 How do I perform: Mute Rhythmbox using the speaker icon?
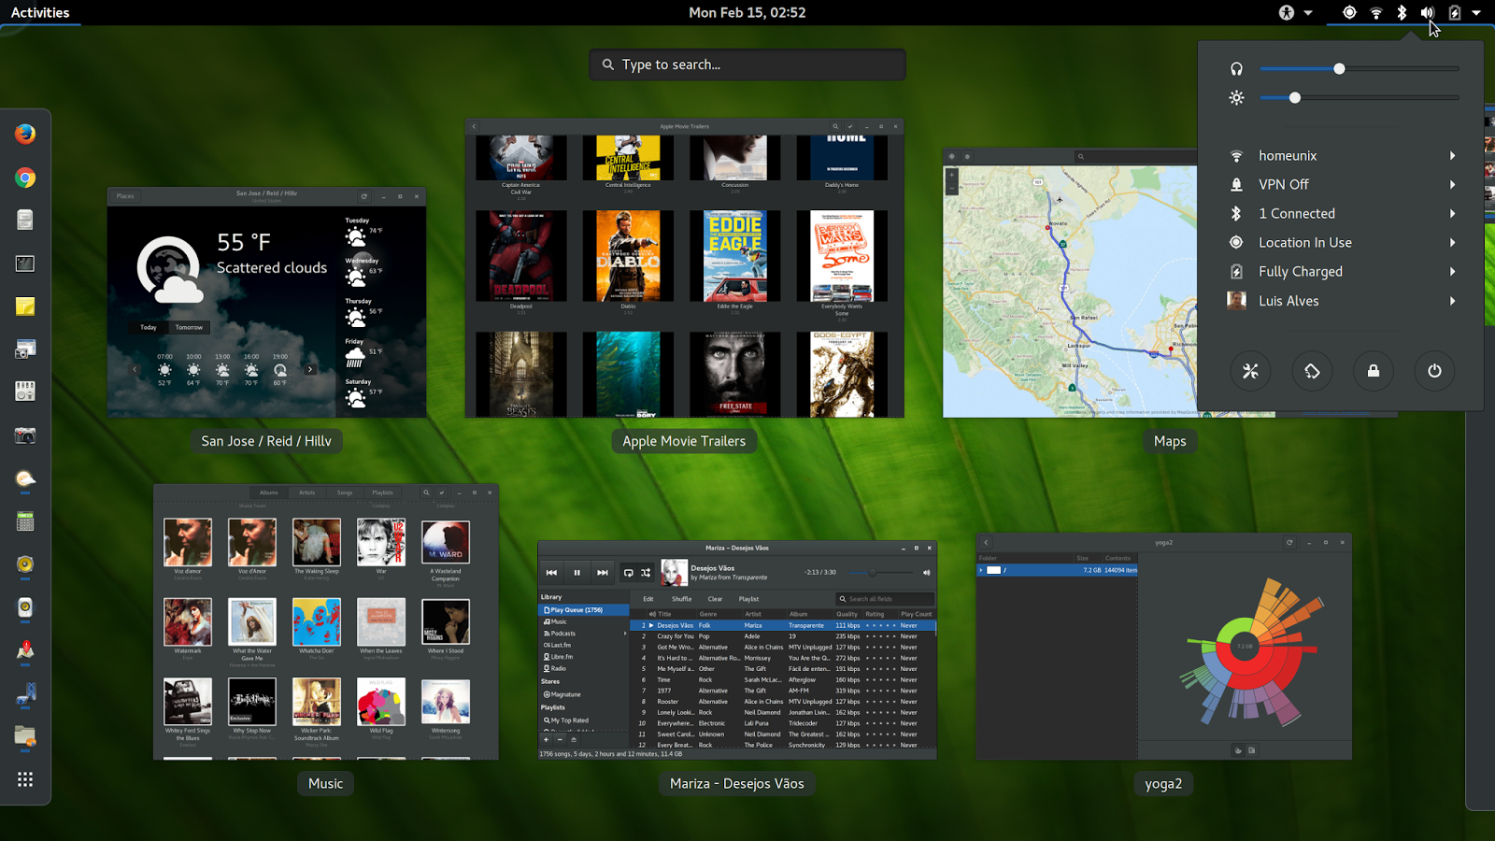click(926, 572)
